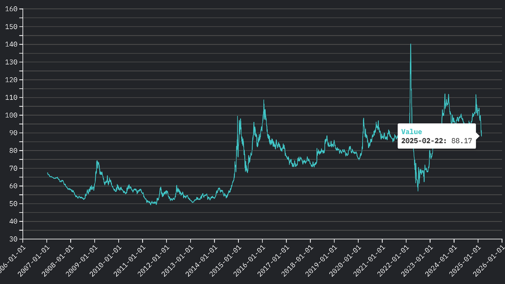Click the 30 y-axis label
505x284 pixels.
(x=14, y=239)
